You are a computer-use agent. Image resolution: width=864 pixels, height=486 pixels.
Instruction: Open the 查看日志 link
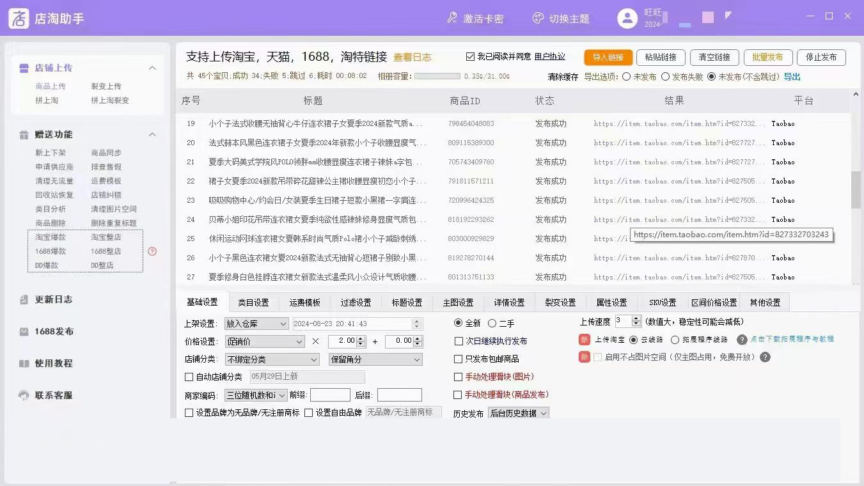(x=412, y=58)
